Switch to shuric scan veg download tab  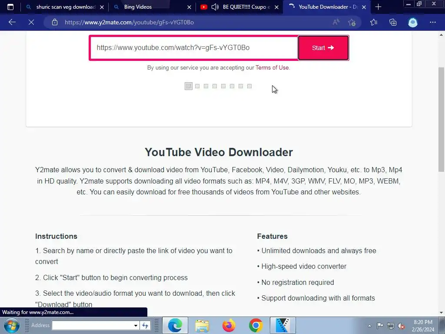pyautogui.click(x=64, y=7)
